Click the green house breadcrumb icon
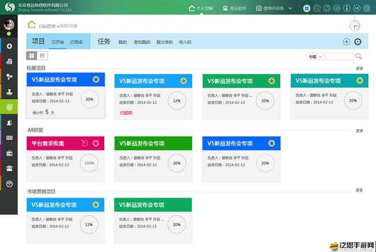The image size is (376, 252). [32, 25]
